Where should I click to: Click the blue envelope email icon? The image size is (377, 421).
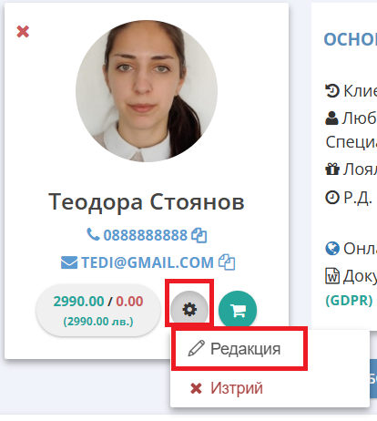point(69,262)
